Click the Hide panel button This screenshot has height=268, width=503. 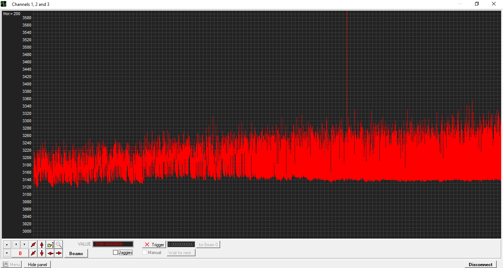pos(37,264)
